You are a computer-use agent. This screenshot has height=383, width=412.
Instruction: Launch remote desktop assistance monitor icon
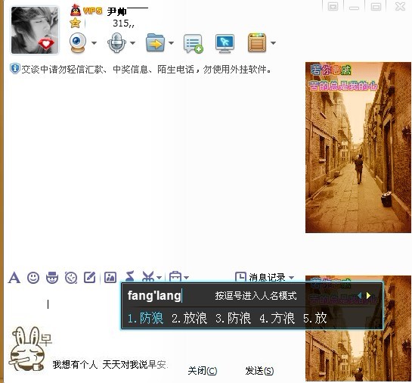click(225, 43)
